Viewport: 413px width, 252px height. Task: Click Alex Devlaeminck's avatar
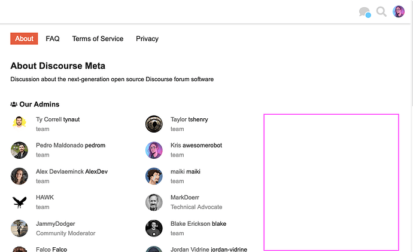pos(19,176)
